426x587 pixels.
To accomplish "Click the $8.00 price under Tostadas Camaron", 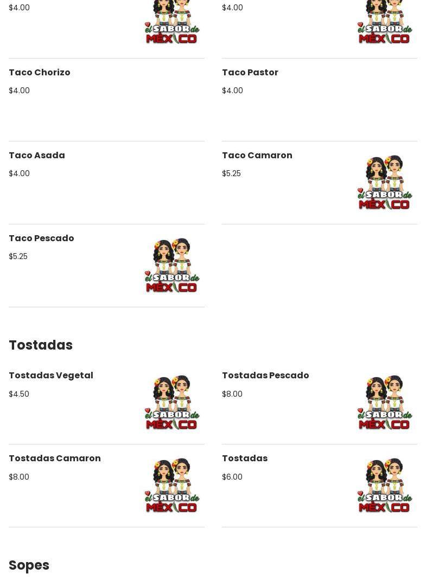I will click(x=19, y=477).
